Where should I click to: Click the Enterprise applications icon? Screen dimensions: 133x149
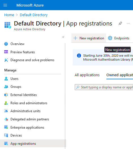[6, 127]
